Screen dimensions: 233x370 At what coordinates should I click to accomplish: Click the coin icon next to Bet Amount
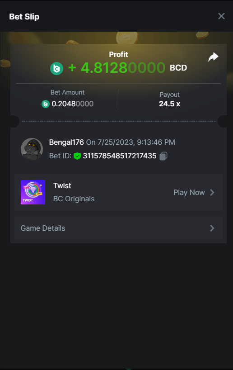tap(46, 104)
